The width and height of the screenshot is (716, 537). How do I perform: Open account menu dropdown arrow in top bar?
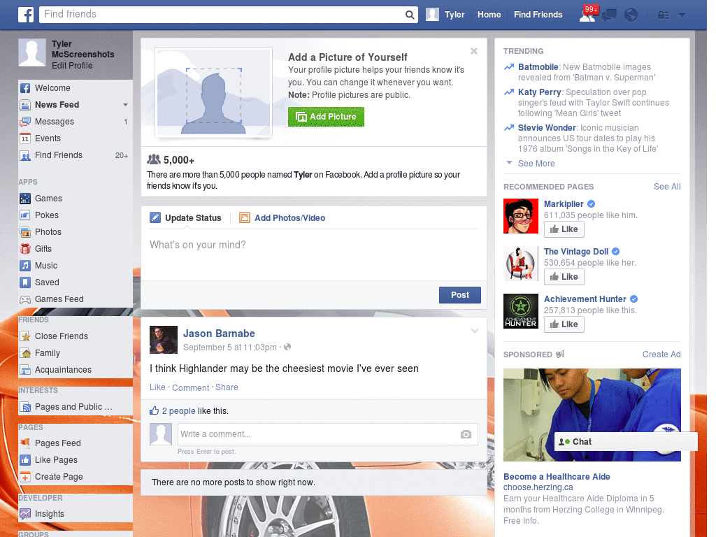click(682, 15)
